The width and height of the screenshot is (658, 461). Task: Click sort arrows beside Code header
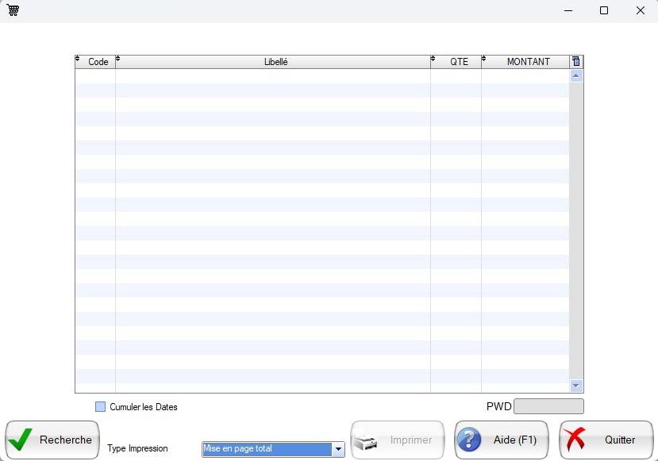point(78,60)
